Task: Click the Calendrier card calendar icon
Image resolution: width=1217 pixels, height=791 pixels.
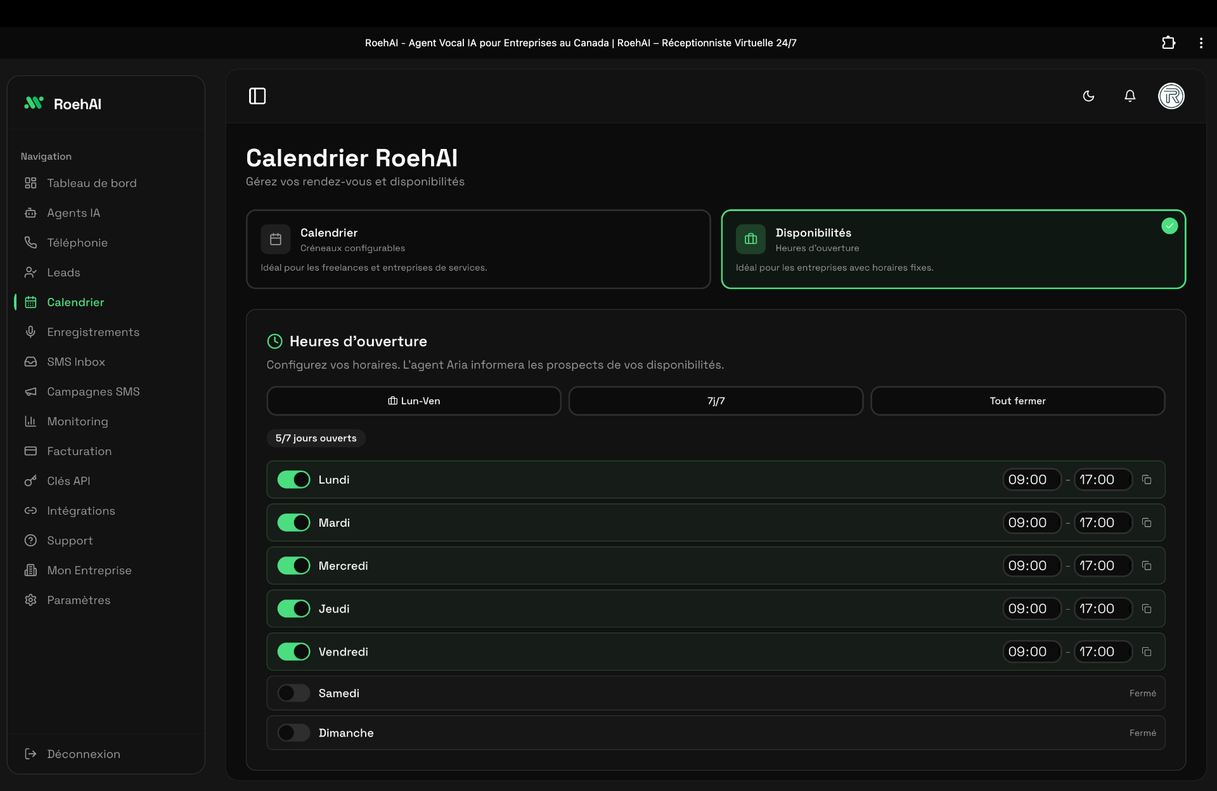Action: [276, 239]
